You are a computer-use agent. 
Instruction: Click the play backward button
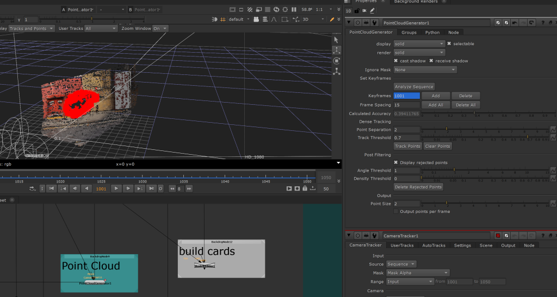(86, 188)
